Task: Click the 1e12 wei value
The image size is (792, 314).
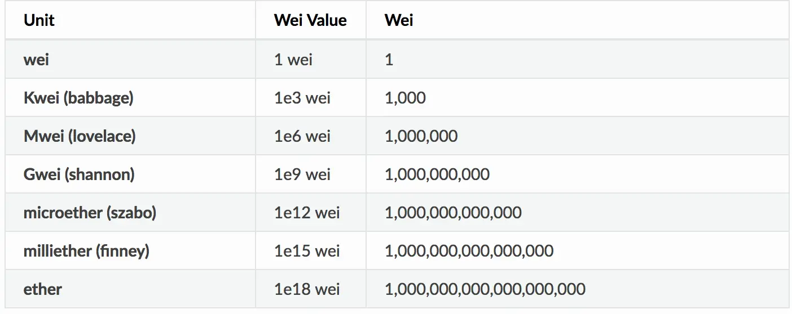Action: pyautogui.click(x=307, y=213)
